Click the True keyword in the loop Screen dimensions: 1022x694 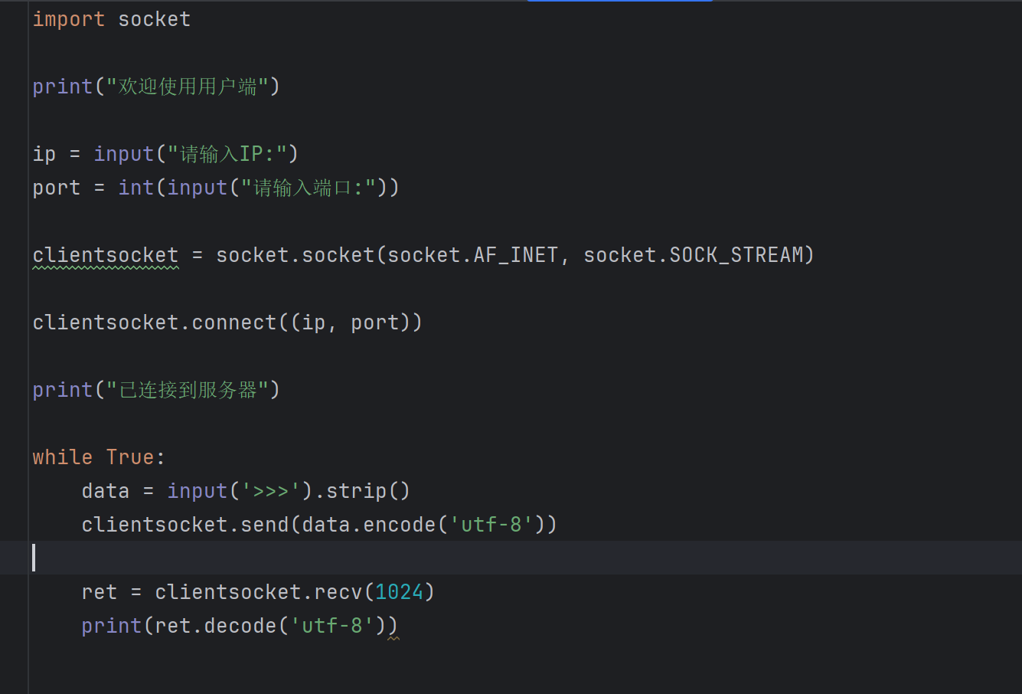(130, 457)
